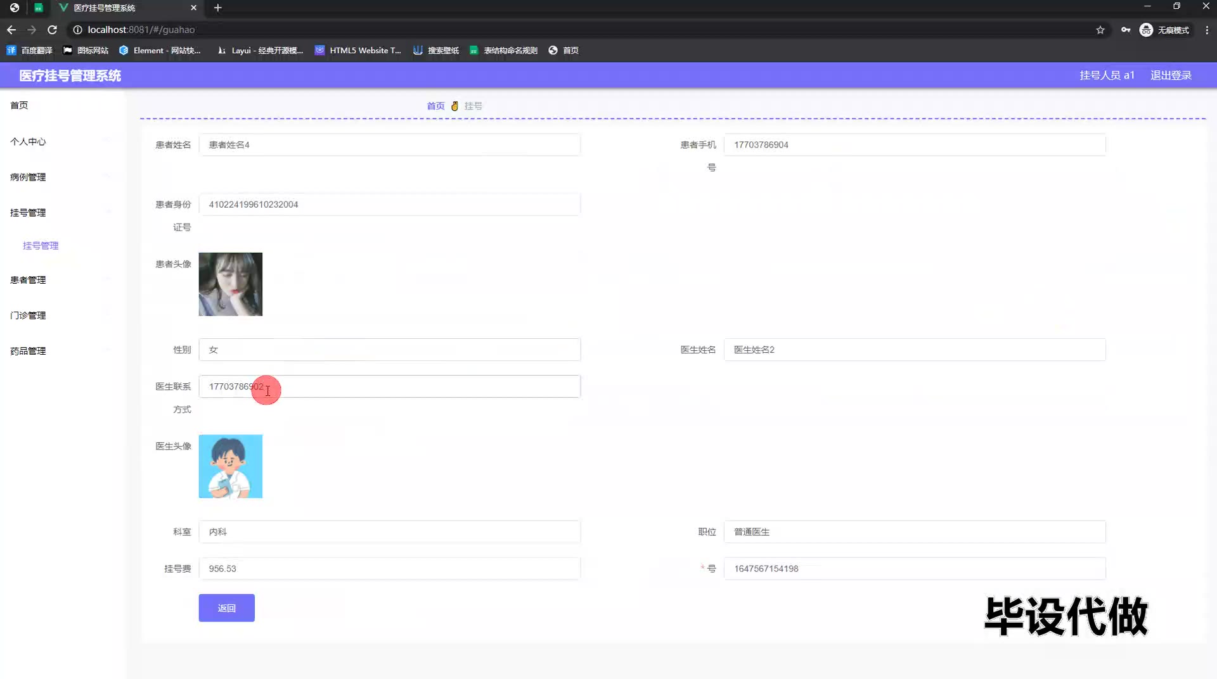
Task: Open new browser tab with plus icon
Action: click(217, 8)
